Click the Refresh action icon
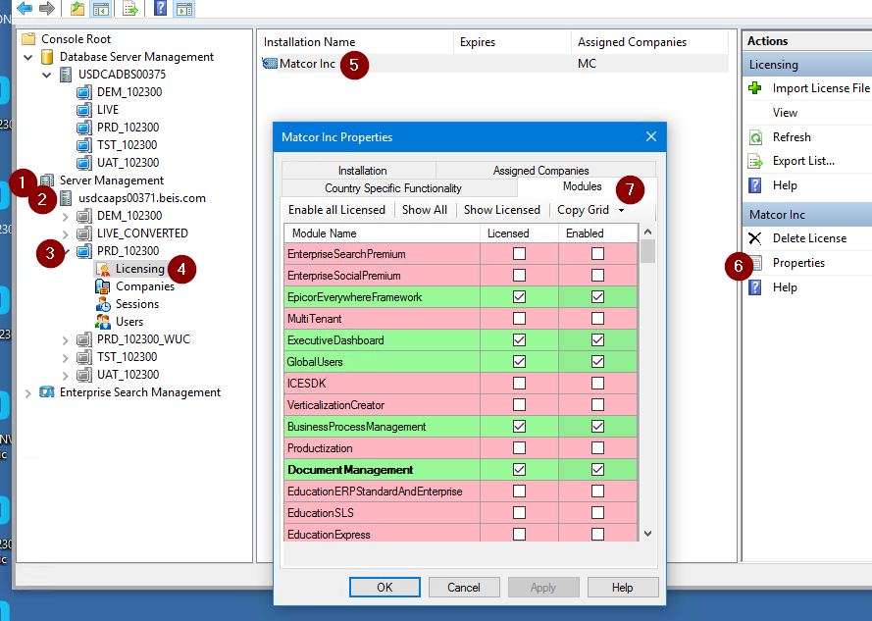This screenshot has height=621, width=872. click(756, 137)
